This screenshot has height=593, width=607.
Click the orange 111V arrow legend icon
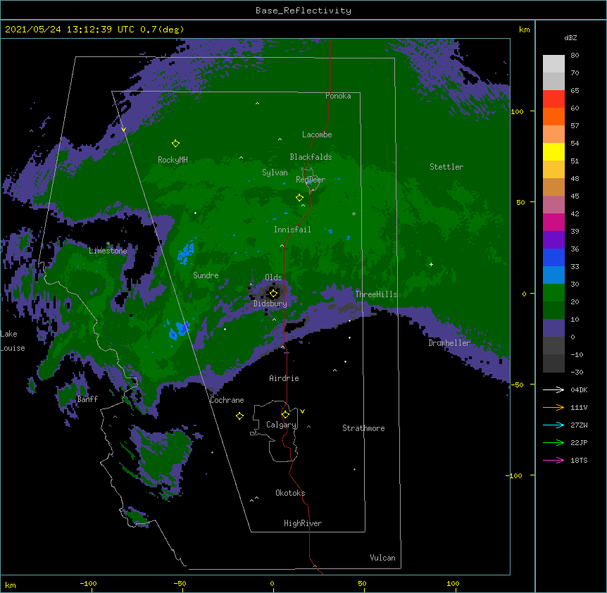point(553,407)
